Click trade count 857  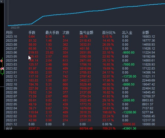[x=65, y=81]
